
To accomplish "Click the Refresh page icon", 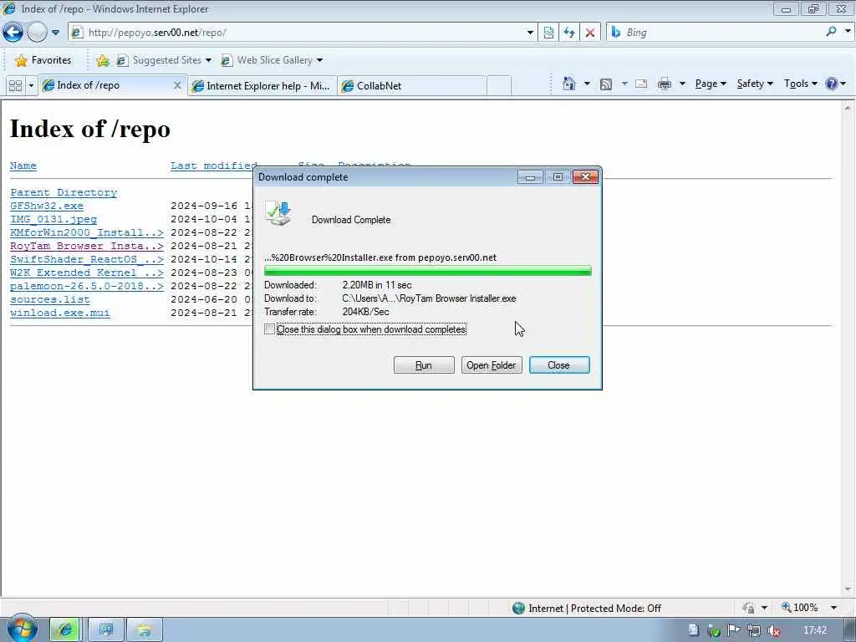I will click(569, 33).
